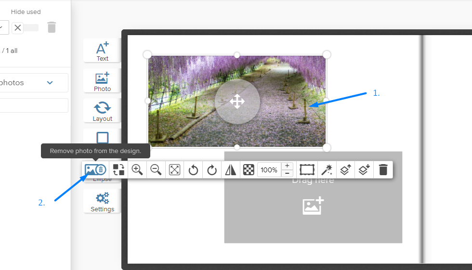Select the top-right resize handle of photo
472x270 pixels.
[x=327, y=55]
